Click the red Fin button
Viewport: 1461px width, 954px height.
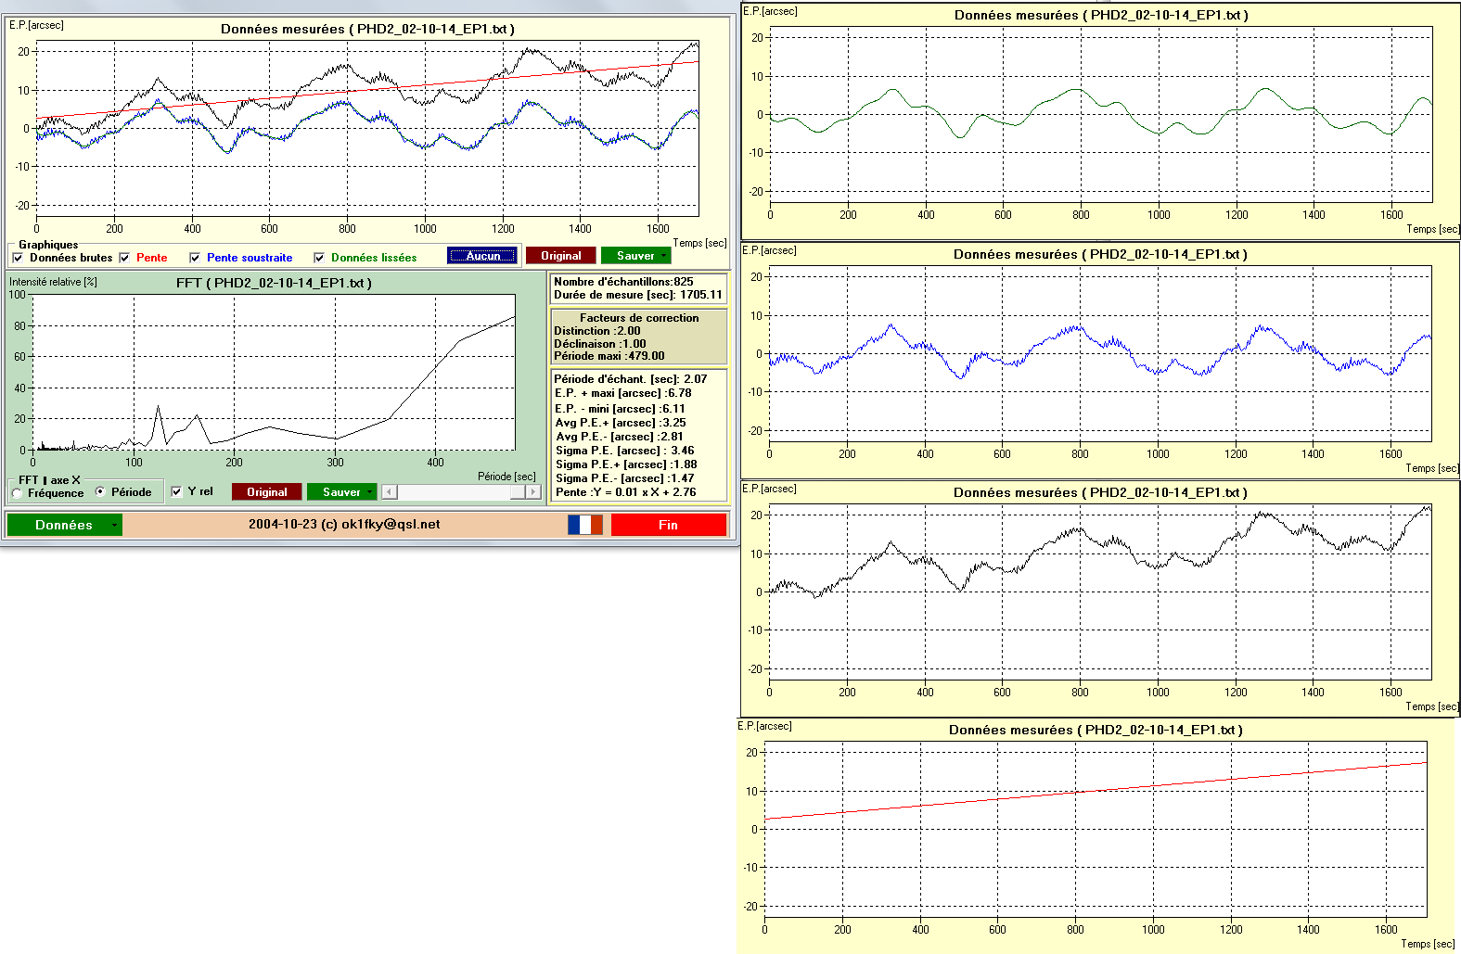click(668, 525)
